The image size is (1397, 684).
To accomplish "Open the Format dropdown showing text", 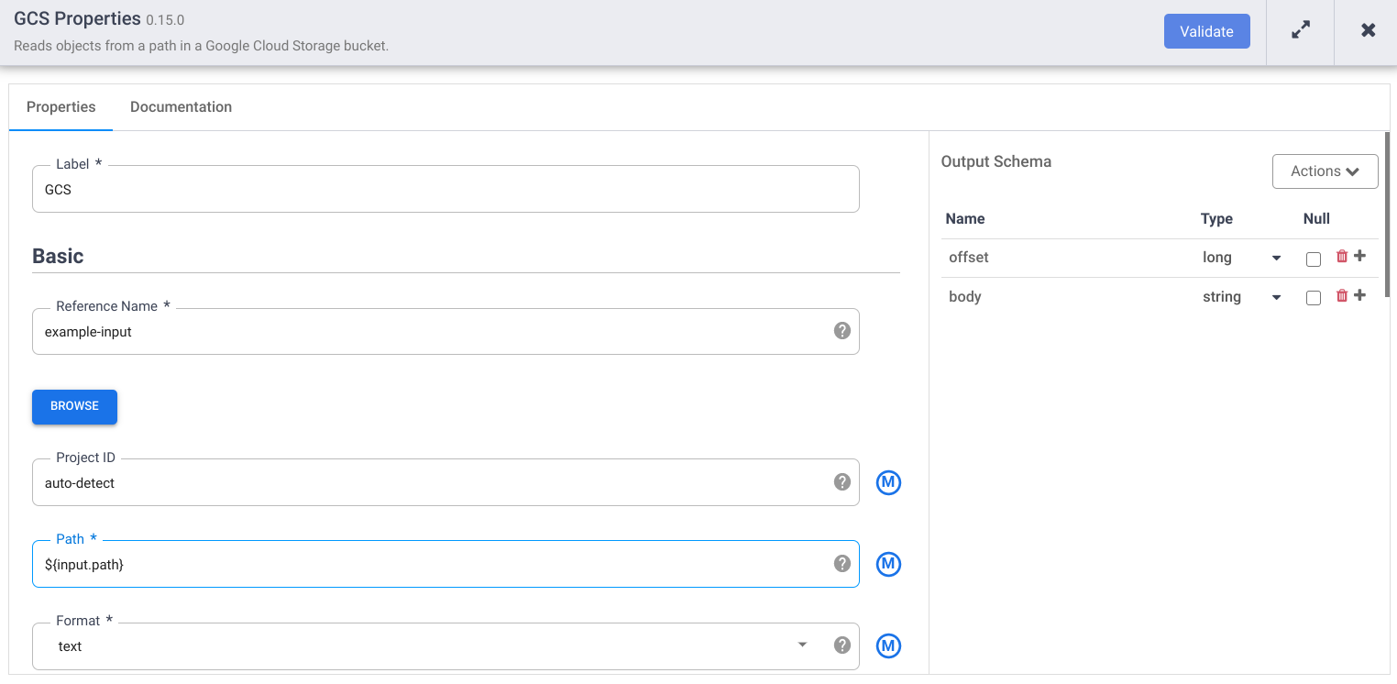I will pos(431,646).
